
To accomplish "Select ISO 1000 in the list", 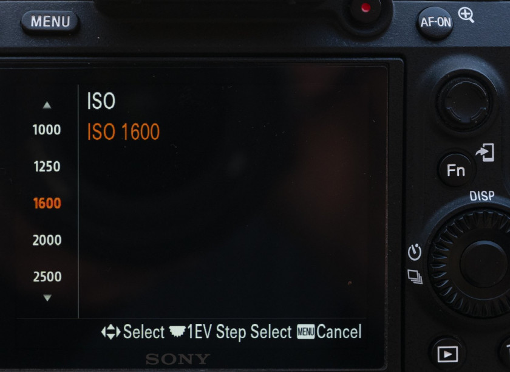I will pyautogui.click(x=47, y=129).
